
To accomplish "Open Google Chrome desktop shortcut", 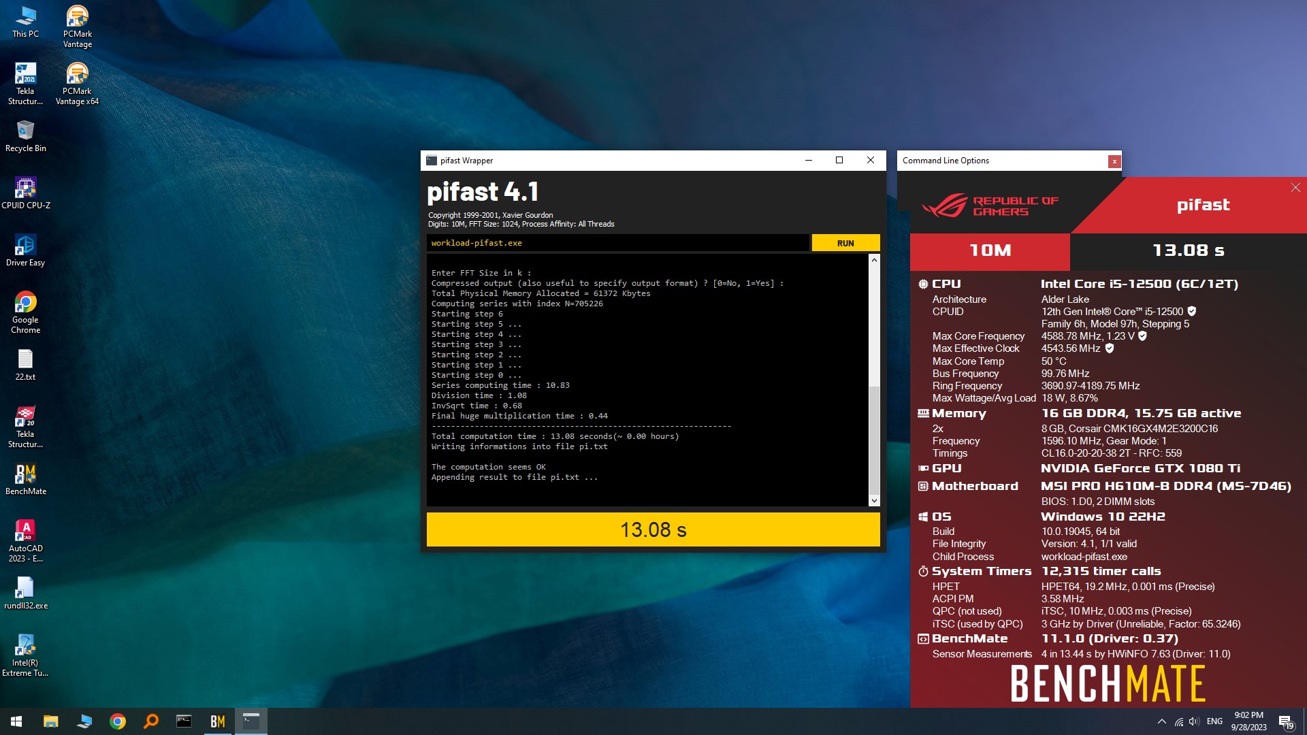I will [x=25, y=312].
